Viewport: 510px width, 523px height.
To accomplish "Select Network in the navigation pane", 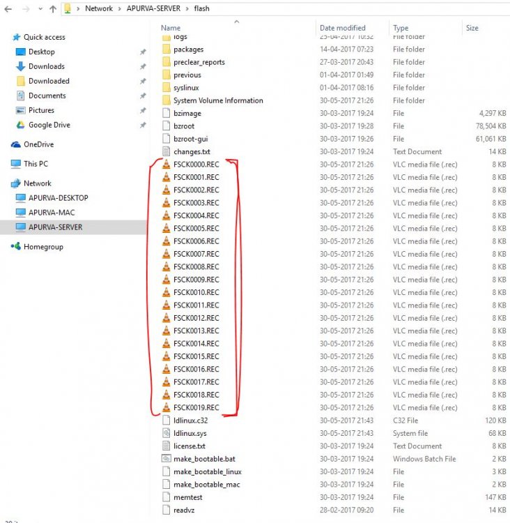I will point(38,183).
